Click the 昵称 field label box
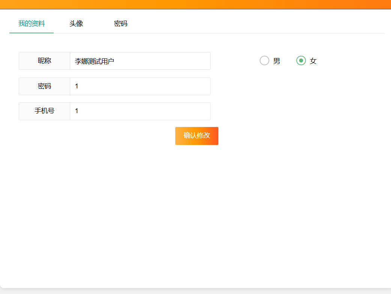391x294 pixels. [x=44, y=61]
